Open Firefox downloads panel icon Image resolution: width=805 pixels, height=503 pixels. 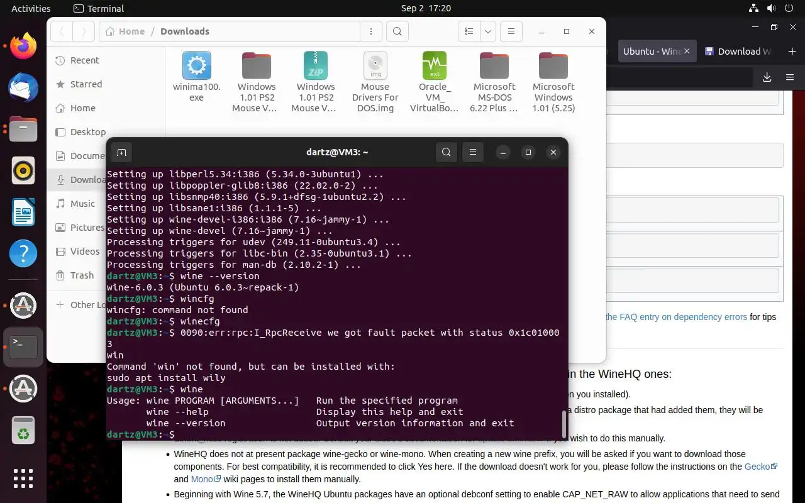767,77
